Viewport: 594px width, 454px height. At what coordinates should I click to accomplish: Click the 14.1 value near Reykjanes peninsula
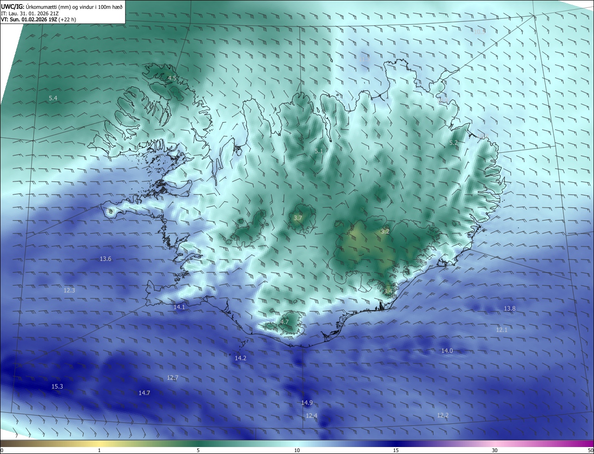(179, 307)
